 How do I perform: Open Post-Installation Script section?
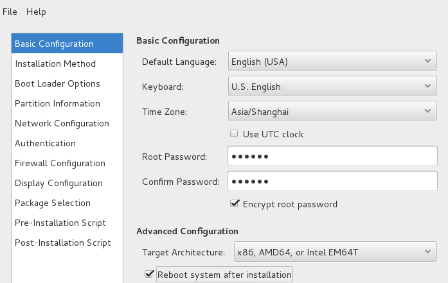click(x=67, y=243)
